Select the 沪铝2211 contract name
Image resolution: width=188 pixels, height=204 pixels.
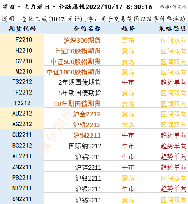click(88, 157)
